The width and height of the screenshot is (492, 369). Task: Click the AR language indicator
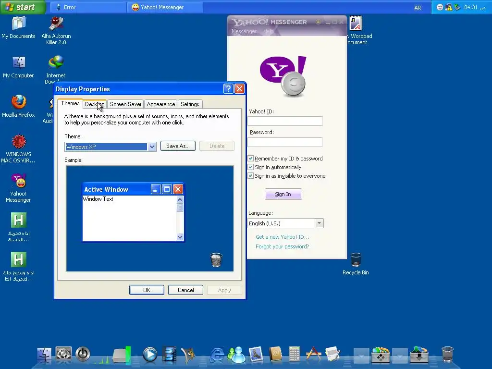click(418, 8)
